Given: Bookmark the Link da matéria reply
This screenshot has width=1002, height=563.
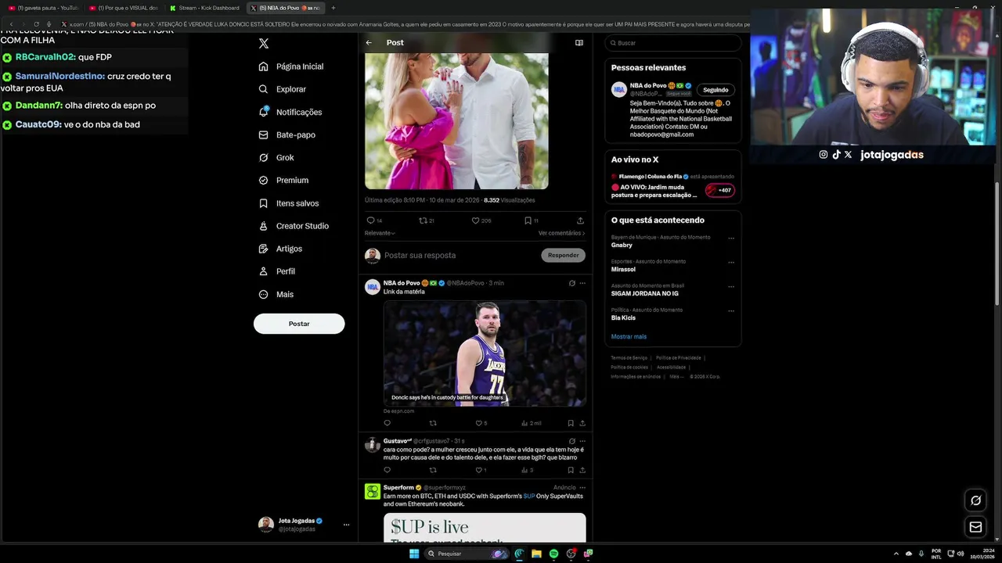Looking at the screenshot, I should (571, 423).
